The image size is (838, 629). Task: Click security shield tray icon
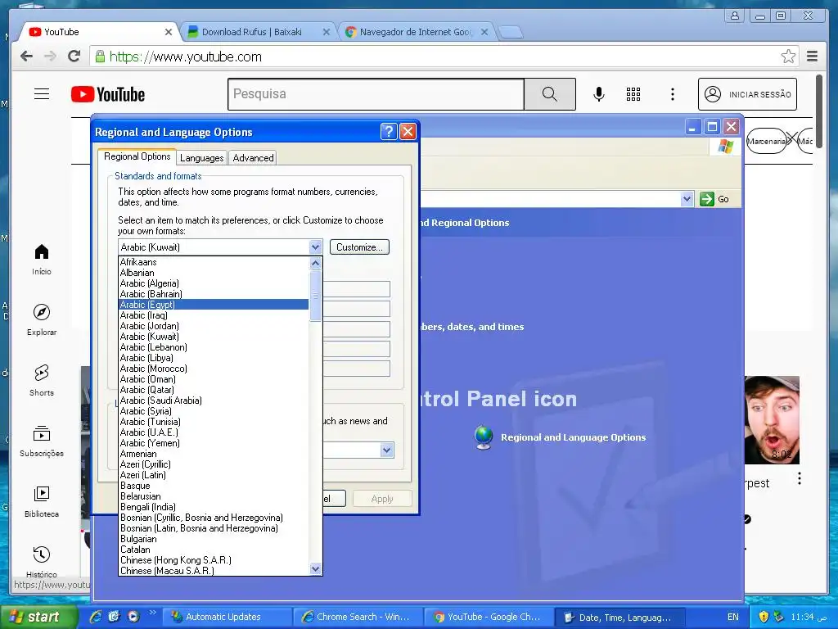[764, 617]
